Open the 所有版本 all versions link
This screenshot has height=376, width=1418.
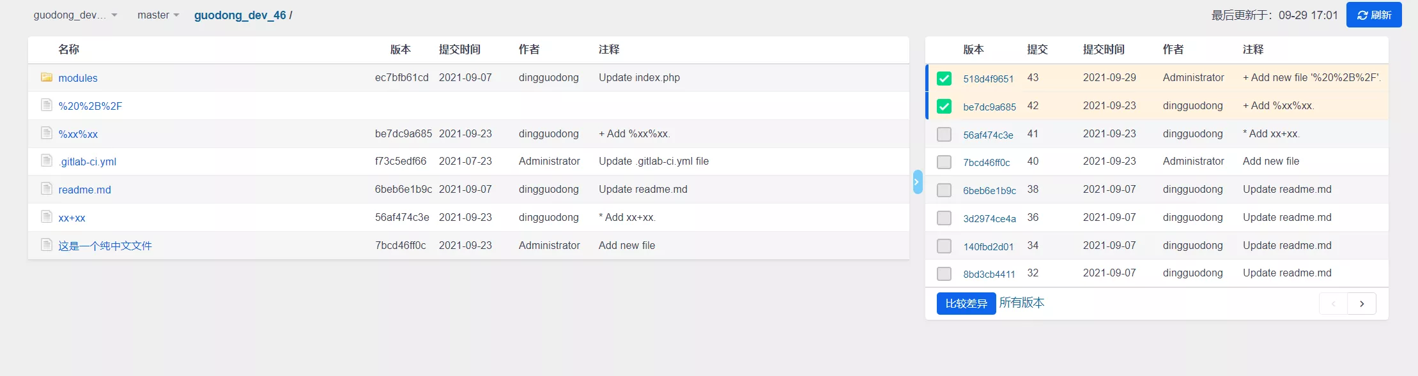pyautogui.click(x=1022, y=303)
